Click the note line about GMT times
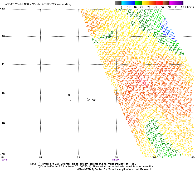The height and width of the screenshot is (171, 195). [83, 164]
